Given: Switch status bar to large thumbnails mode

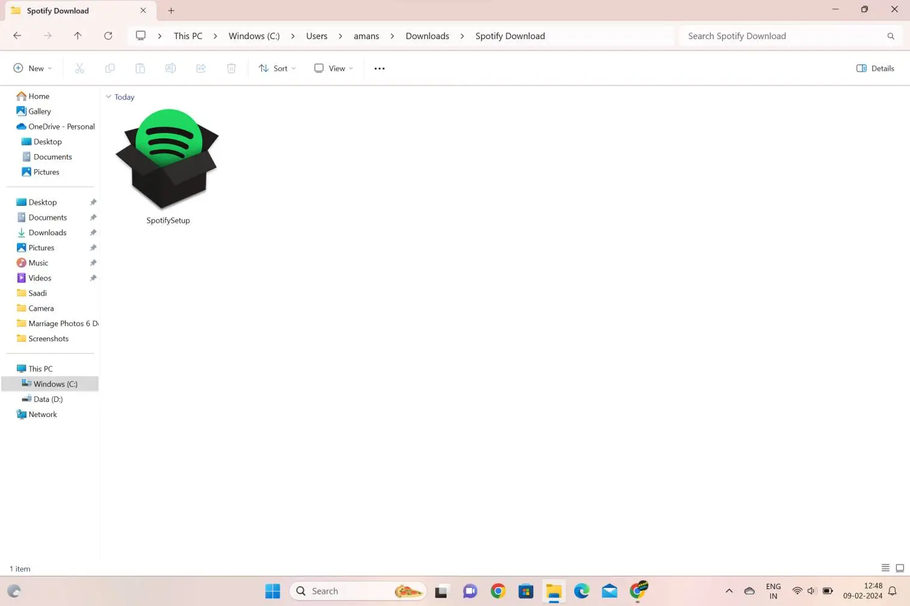Looking at the screenshot, I should coord(900,567).
